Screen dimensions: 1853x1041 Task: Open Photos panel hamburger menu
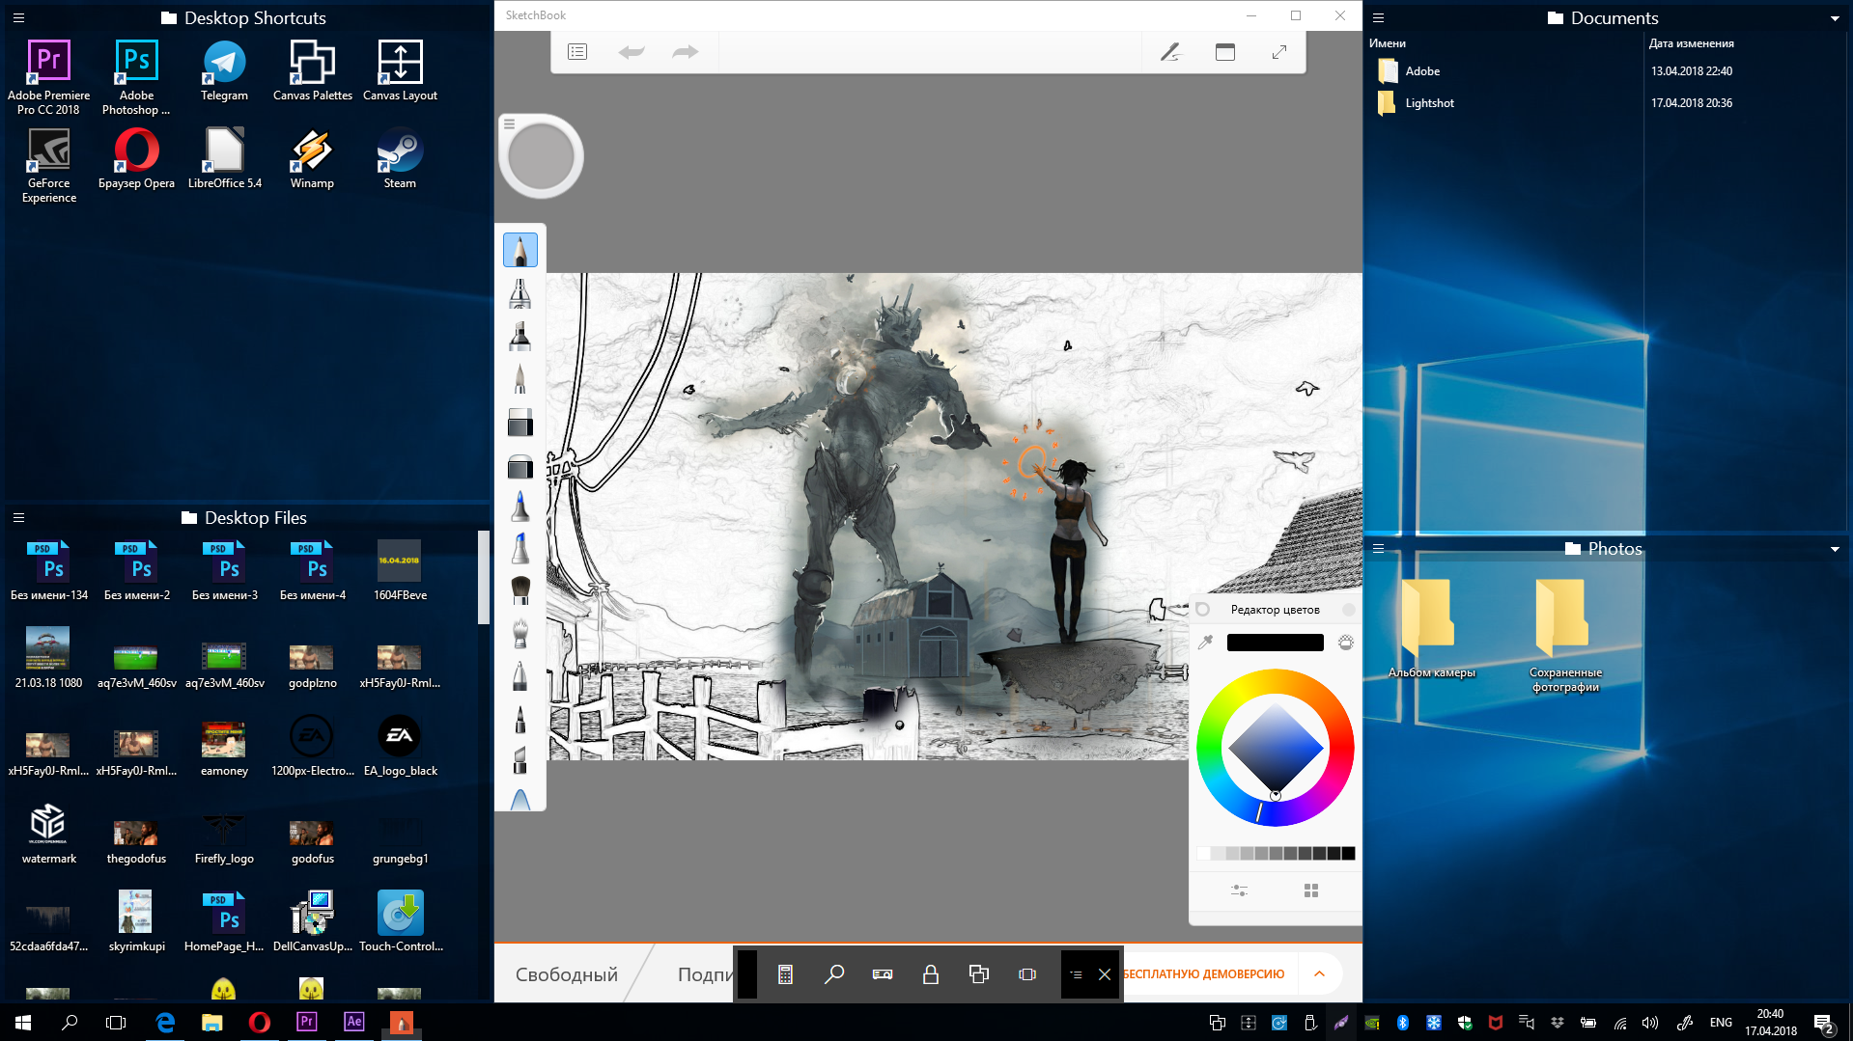click(1379, 549)
